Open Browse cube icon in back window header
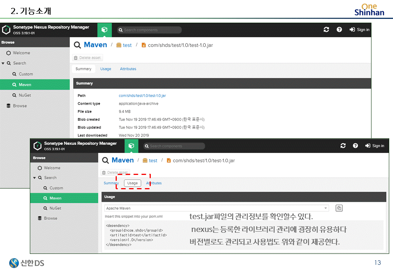 [105, 30]
